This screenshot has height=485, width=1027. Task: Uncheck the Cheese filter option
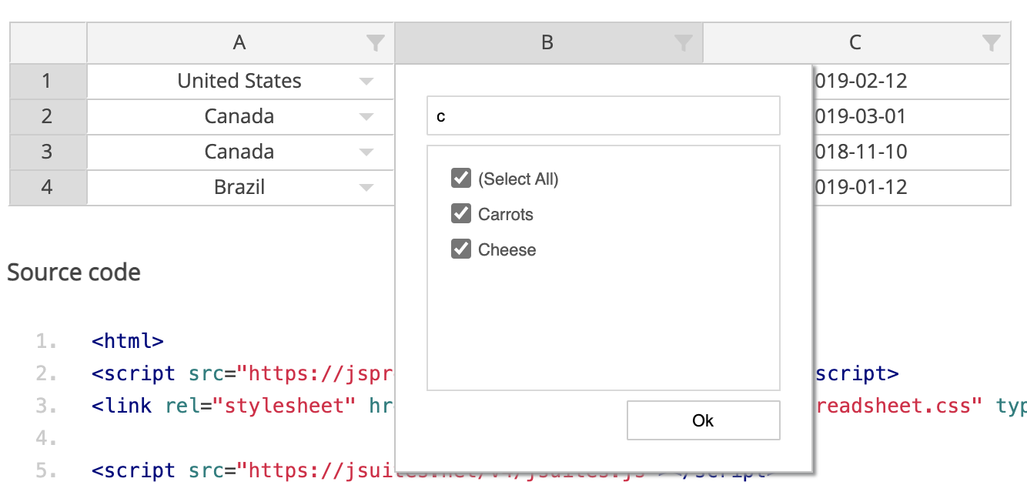coord(460,249)
